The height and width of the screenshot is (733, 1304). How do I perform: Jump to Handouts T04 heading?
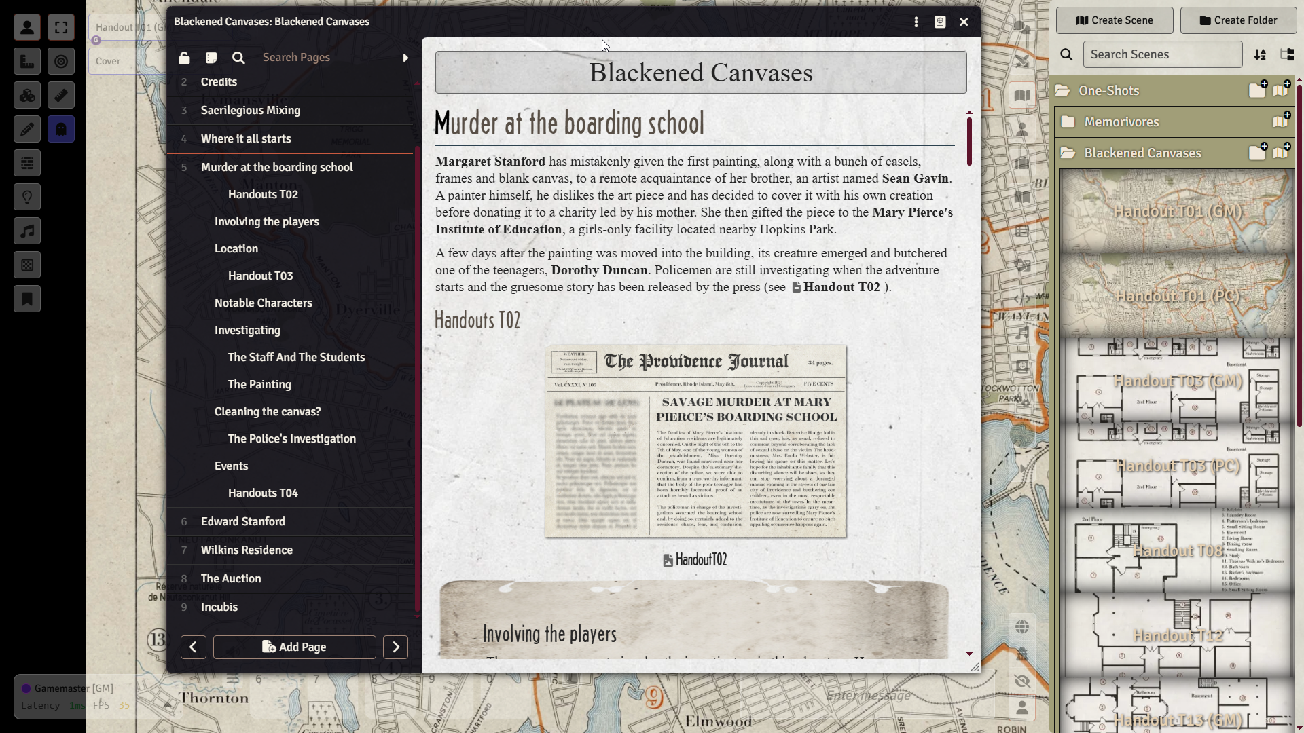(263, 493)
